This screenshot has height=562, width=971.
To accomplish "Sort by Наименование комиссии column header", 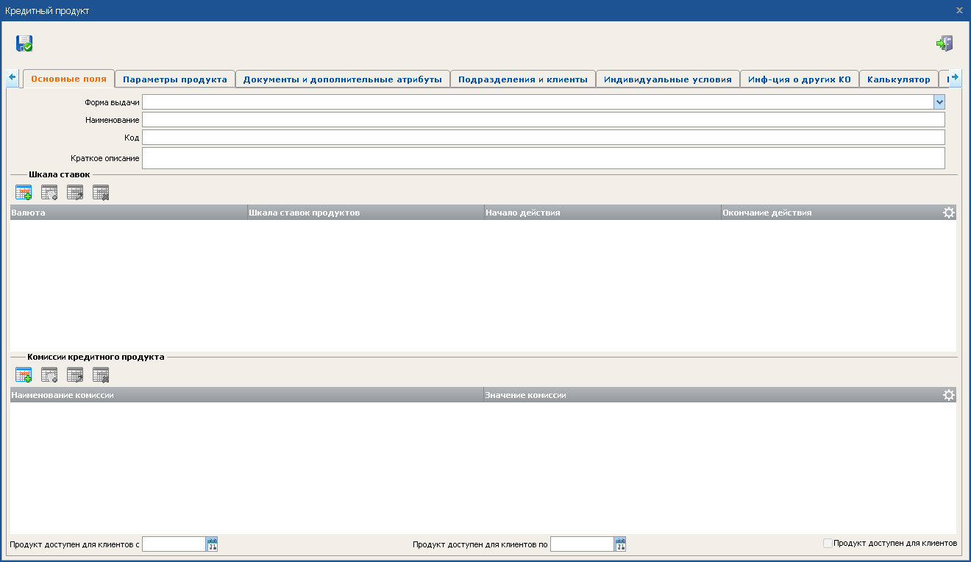I will tap(246, 395).
